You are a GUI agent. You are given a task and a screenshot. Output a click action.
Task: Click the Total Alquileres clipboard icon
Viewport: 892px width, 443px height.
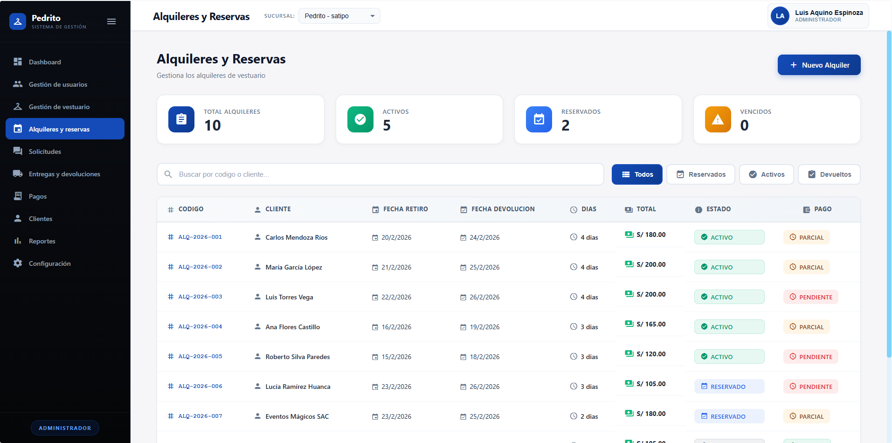pyautogui.click(x=181, y=119)
